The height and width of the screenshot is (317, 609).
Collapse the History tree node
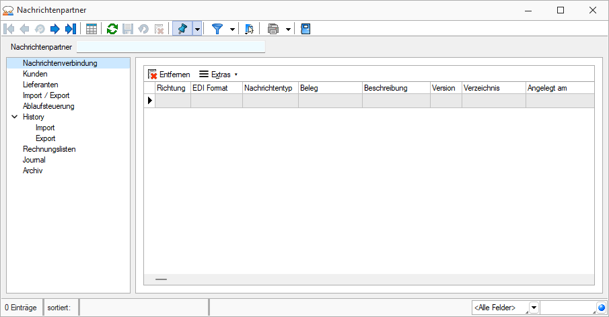coord(14,117)
